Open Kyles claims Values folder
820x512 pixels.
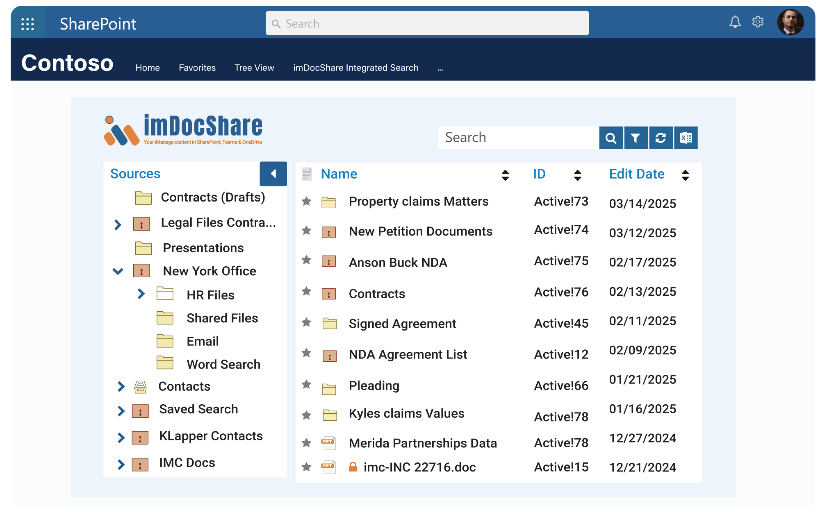406,414
